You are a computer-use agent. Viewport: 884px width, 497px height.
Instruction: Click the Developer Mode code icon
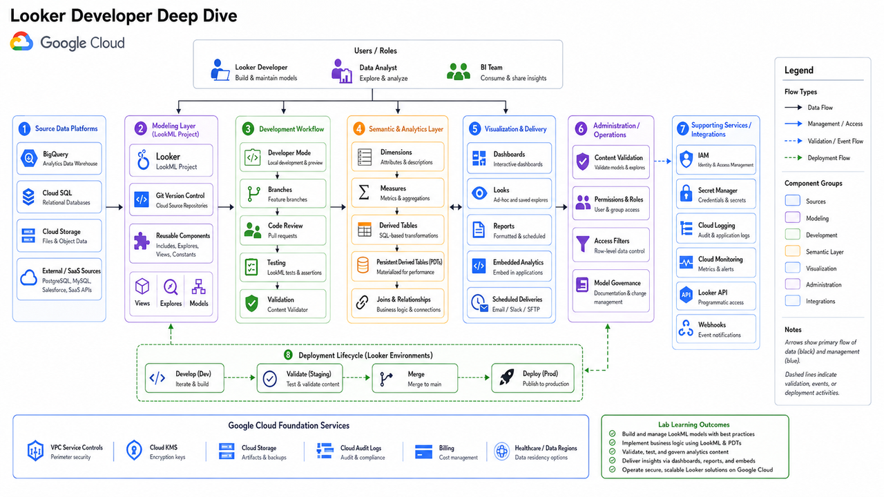(252, 157)
